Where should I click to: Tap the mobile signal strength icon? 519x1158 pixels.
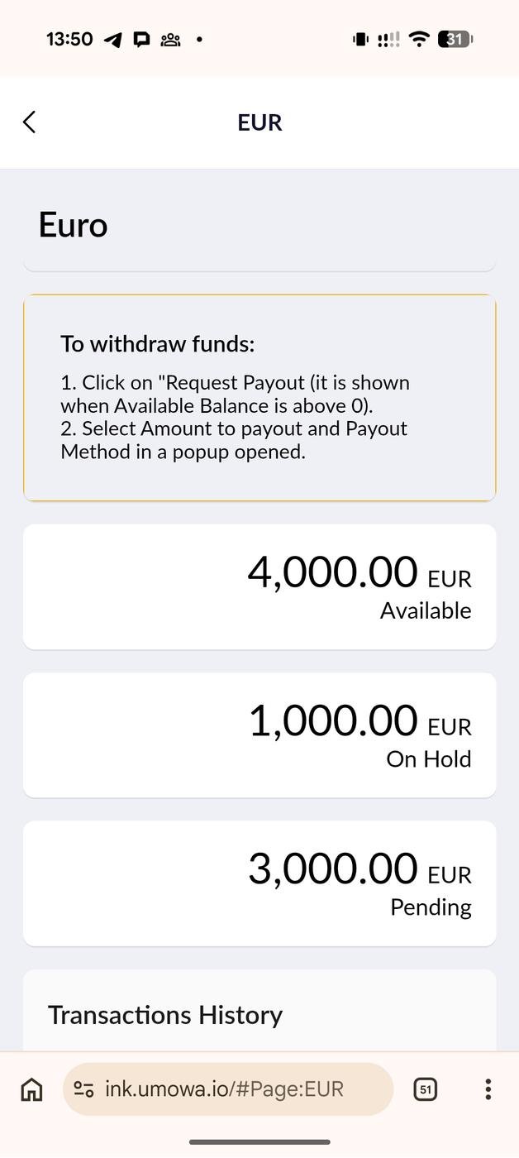(x=388, y=39)
